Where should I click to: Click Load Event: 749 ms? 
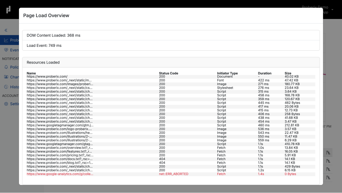pos(44,45)
